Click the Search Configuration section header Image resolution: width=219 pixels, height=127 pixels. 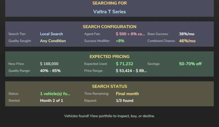[x=109, y=27]
